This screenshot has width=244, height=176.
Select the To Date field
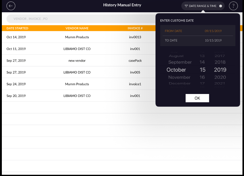(x=198, y=41)
